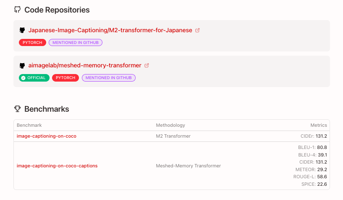The width and height of the screenshot is (343, 200).
Task: Click the checkmark icon in OFFICIAL badge
Action: pos(24,78)
